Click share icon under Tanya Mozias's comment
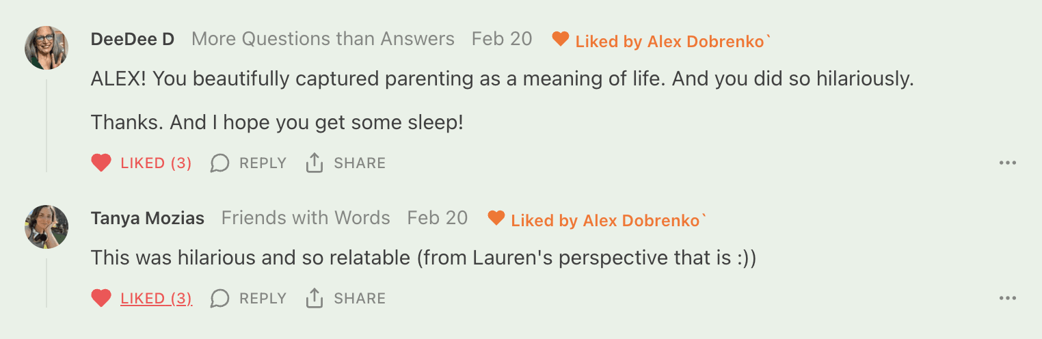 coord(315,299)
